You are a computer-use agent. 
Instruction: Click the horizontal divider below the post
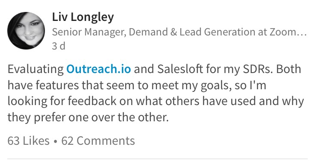click(158, 159)
